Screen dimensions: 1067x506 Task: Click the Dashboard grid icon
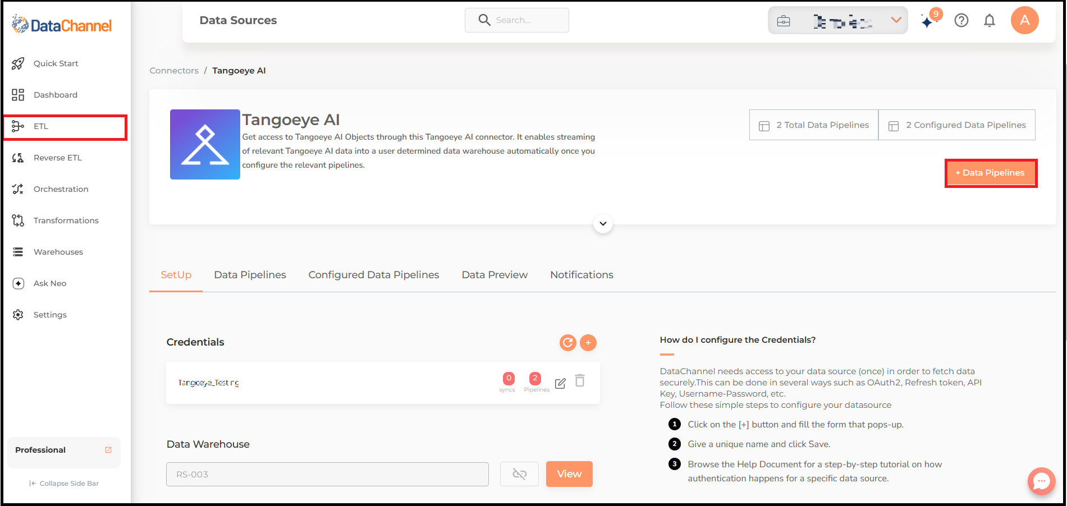pos(18,95)
